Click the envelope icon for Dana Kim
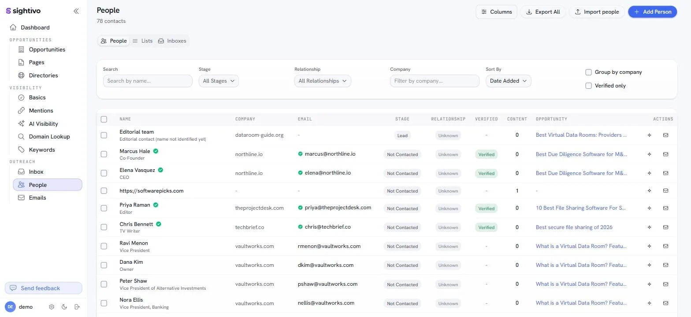This screenshot has height=317, width=691. pyautogui.click(x=665, y=265)
